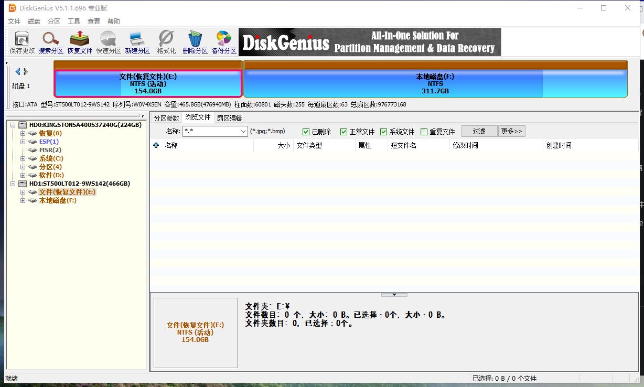Enable the 重复文件 checkbox
Screen dimensions: 644x387
(x=424, y=132)
